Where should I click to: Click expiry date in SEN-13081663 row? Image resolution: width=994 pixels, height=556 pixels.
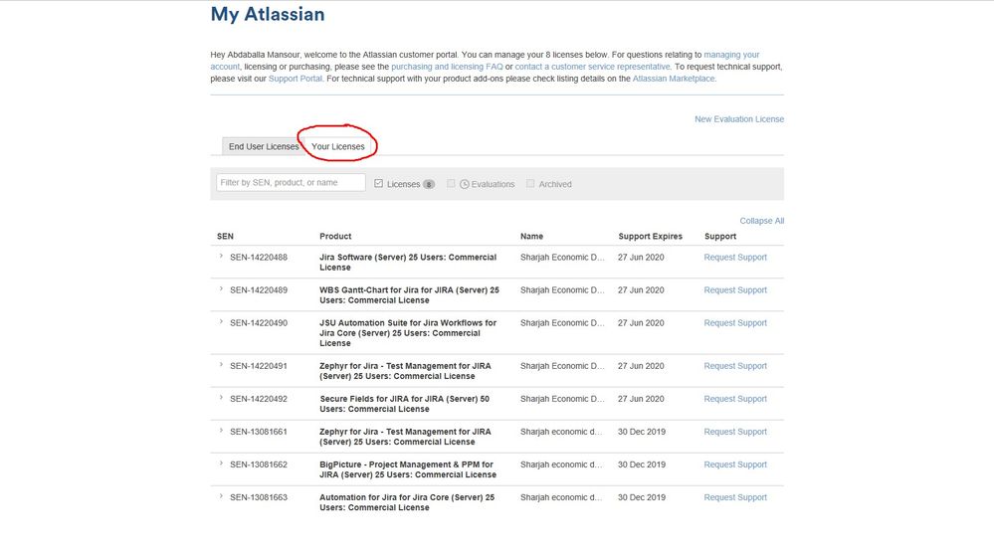pyautogui.click(x=642, y=498)
